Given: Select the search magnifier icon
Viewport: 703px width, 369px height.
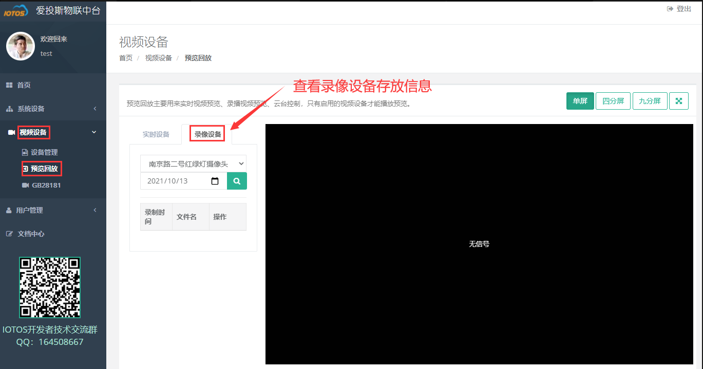Looking at the screenshot, I should [236, 180].
